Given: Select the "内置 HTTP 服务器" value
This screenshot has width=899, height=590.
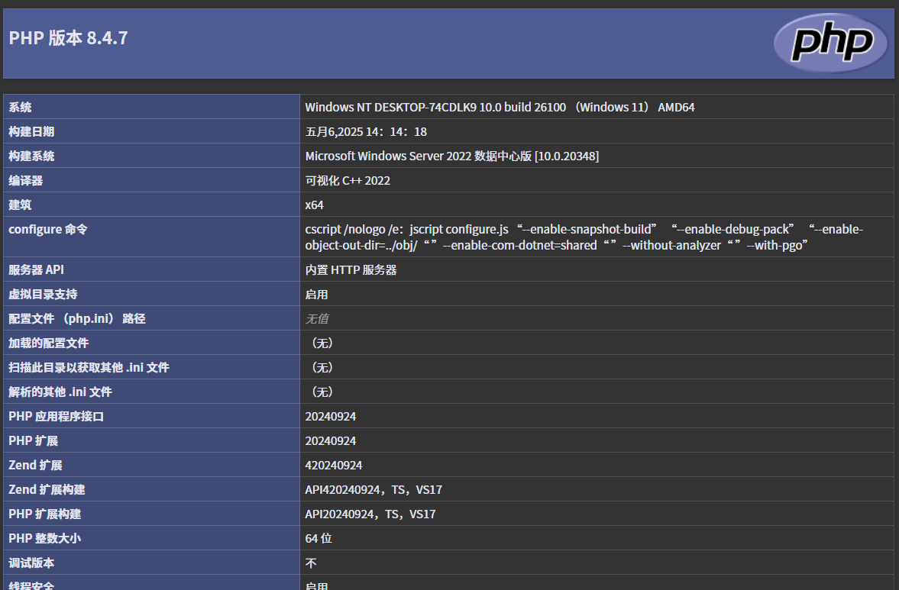Looking at the screenshot, I should point(351,269).
